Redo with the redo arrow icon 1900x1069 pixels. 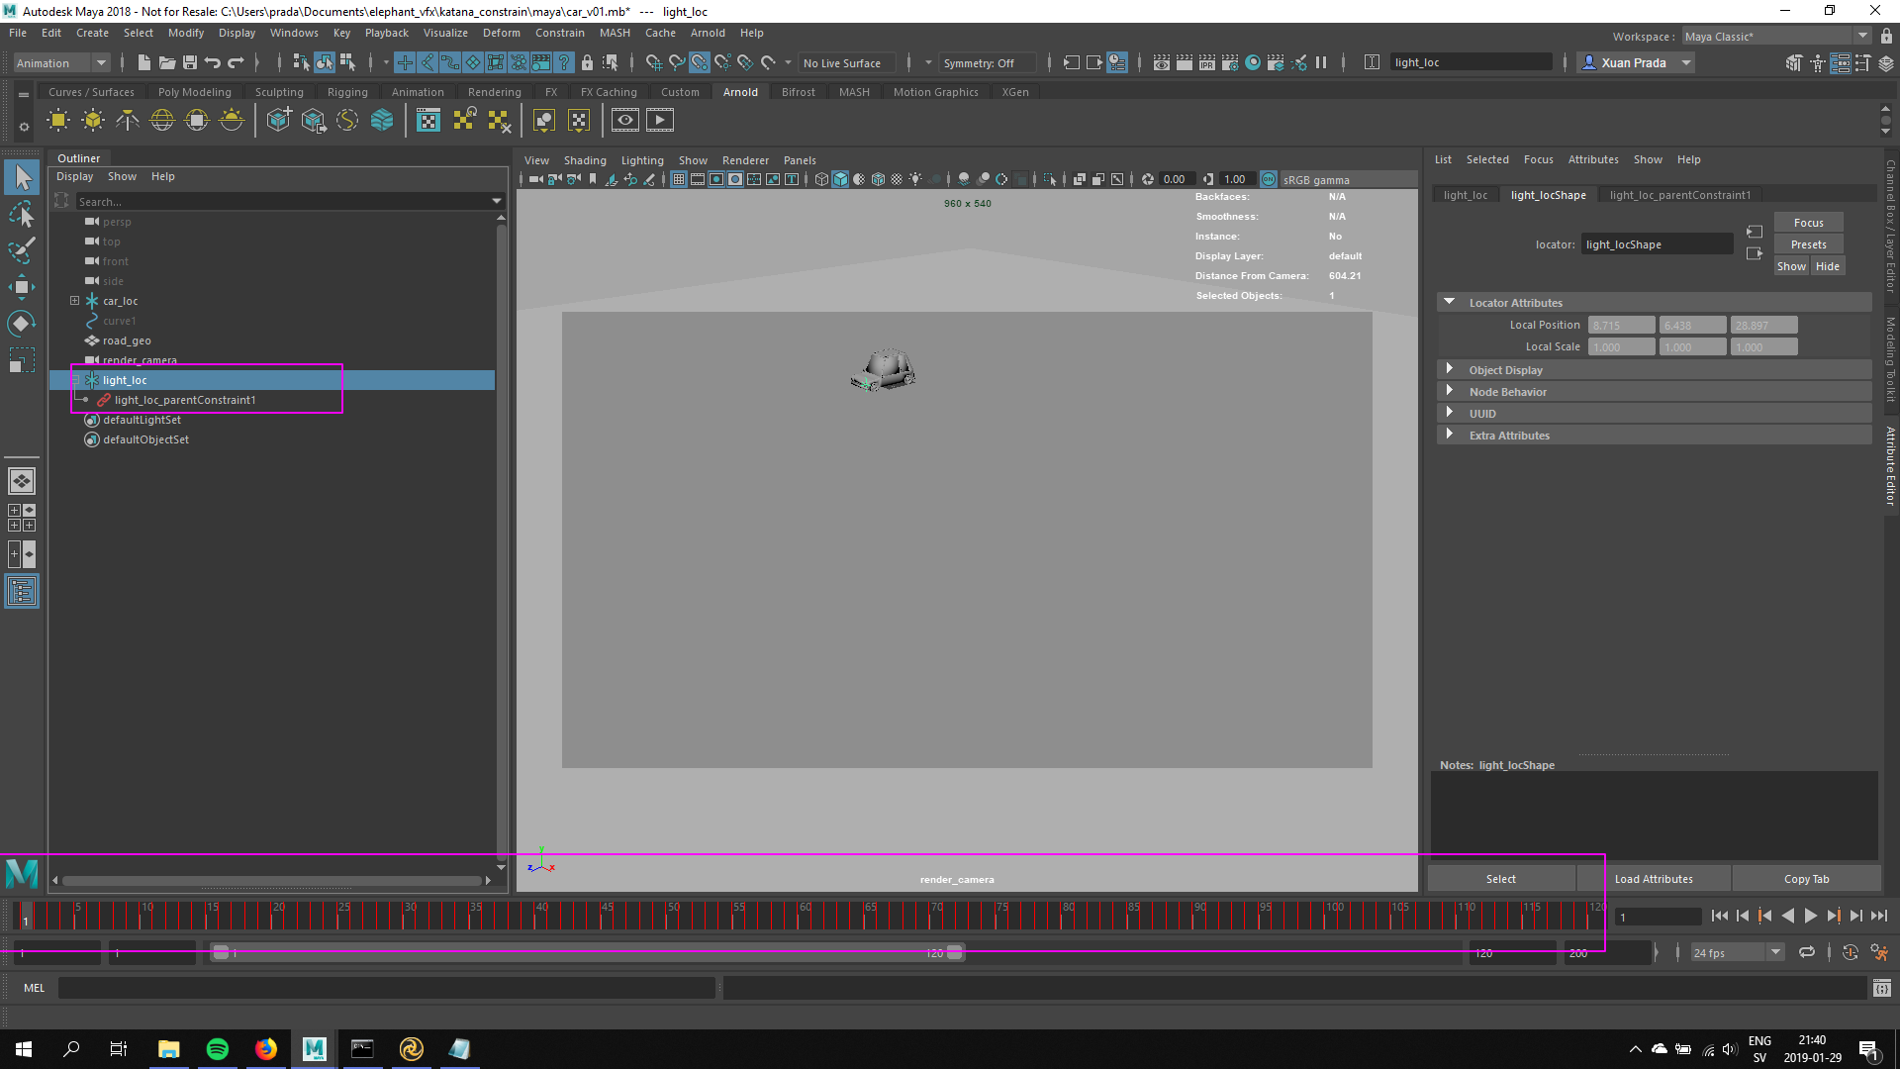point(236,62)
